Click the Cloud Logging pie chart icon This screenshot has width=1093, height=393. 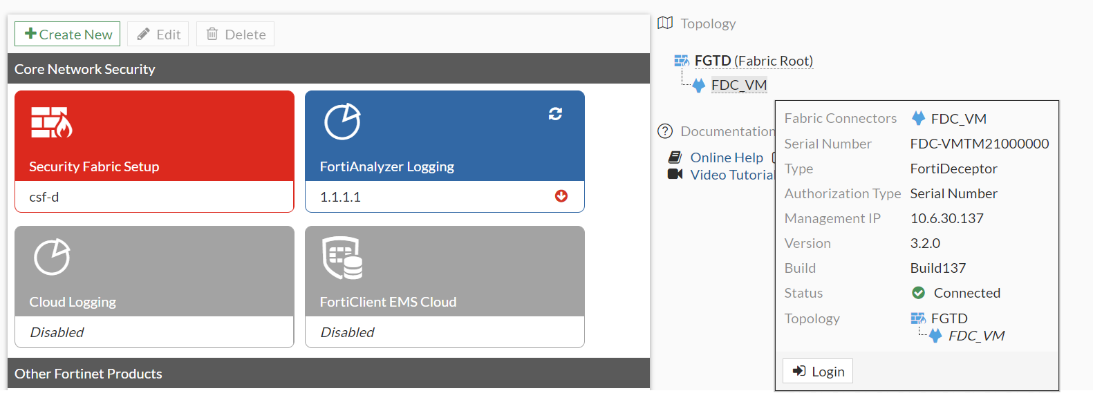[52, 257]
